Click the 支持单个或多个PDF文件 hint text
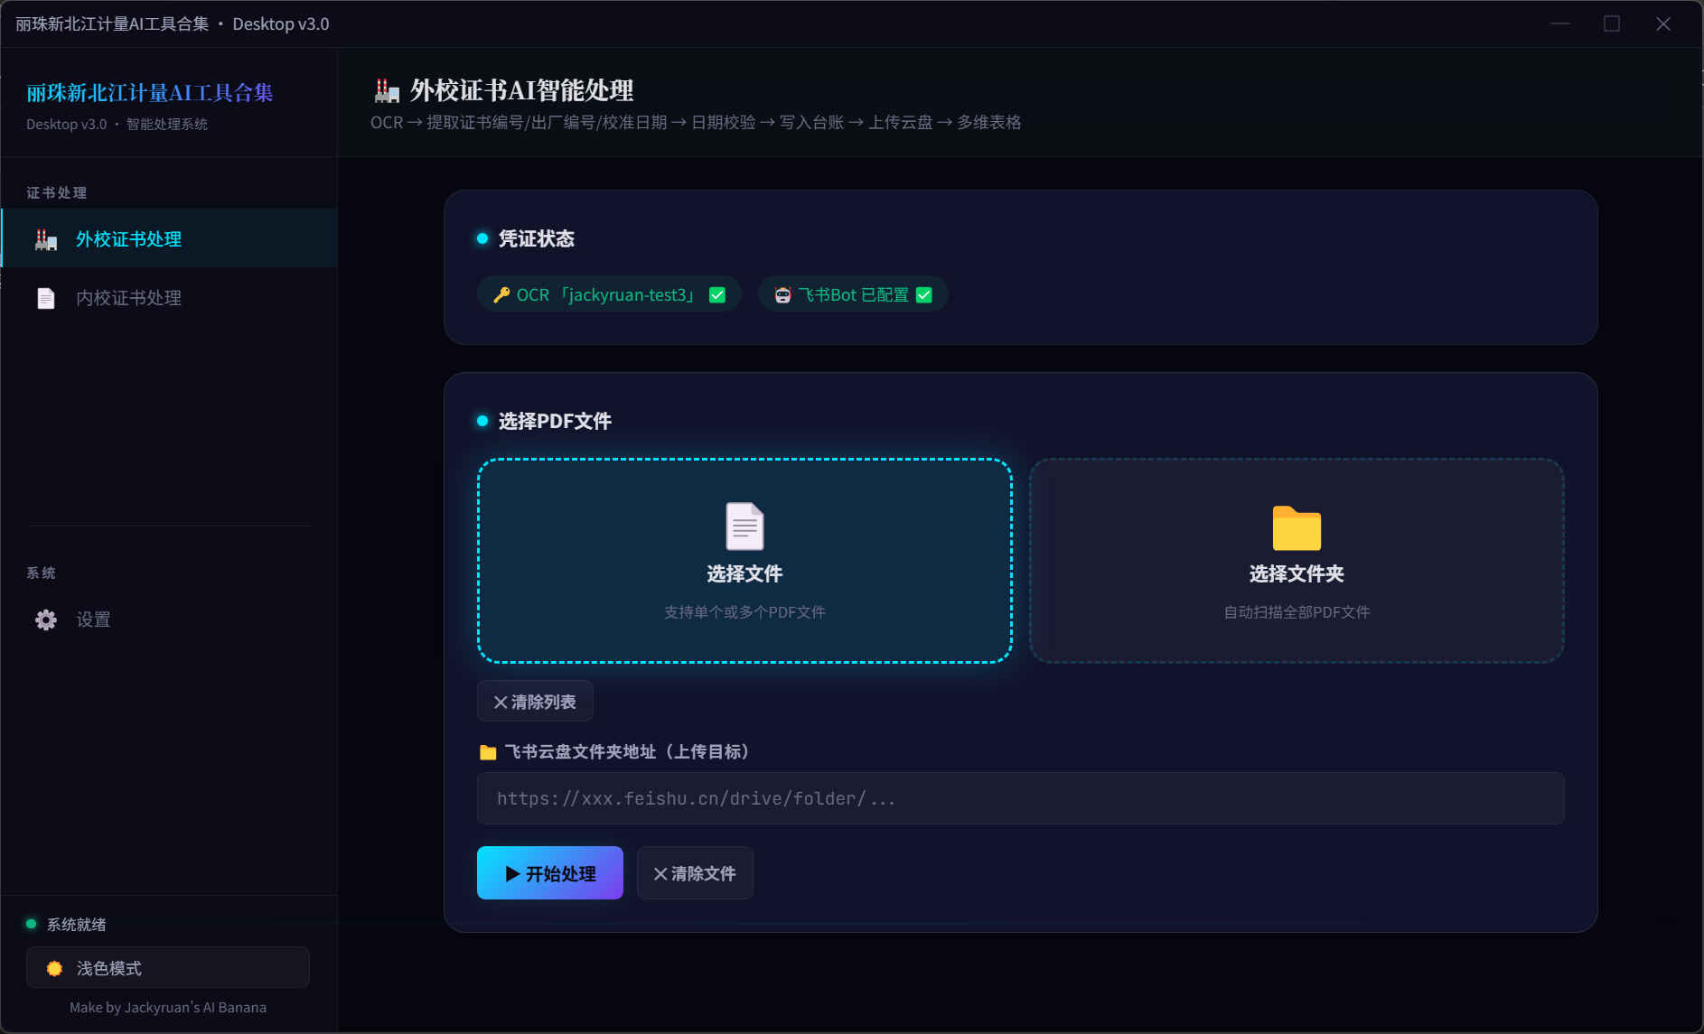 pos(744,612)
